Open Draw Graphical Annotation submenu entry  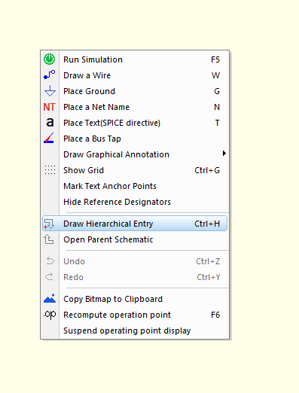[x=135, y=154]
